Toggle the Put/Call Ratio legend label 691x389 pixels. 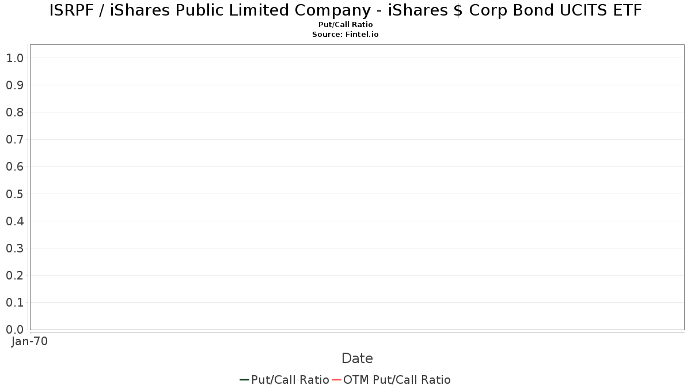click(290, 380)
